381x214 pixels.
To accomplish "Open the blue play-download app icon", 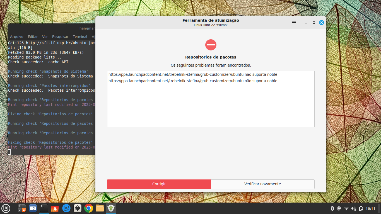I will [66, 208].
